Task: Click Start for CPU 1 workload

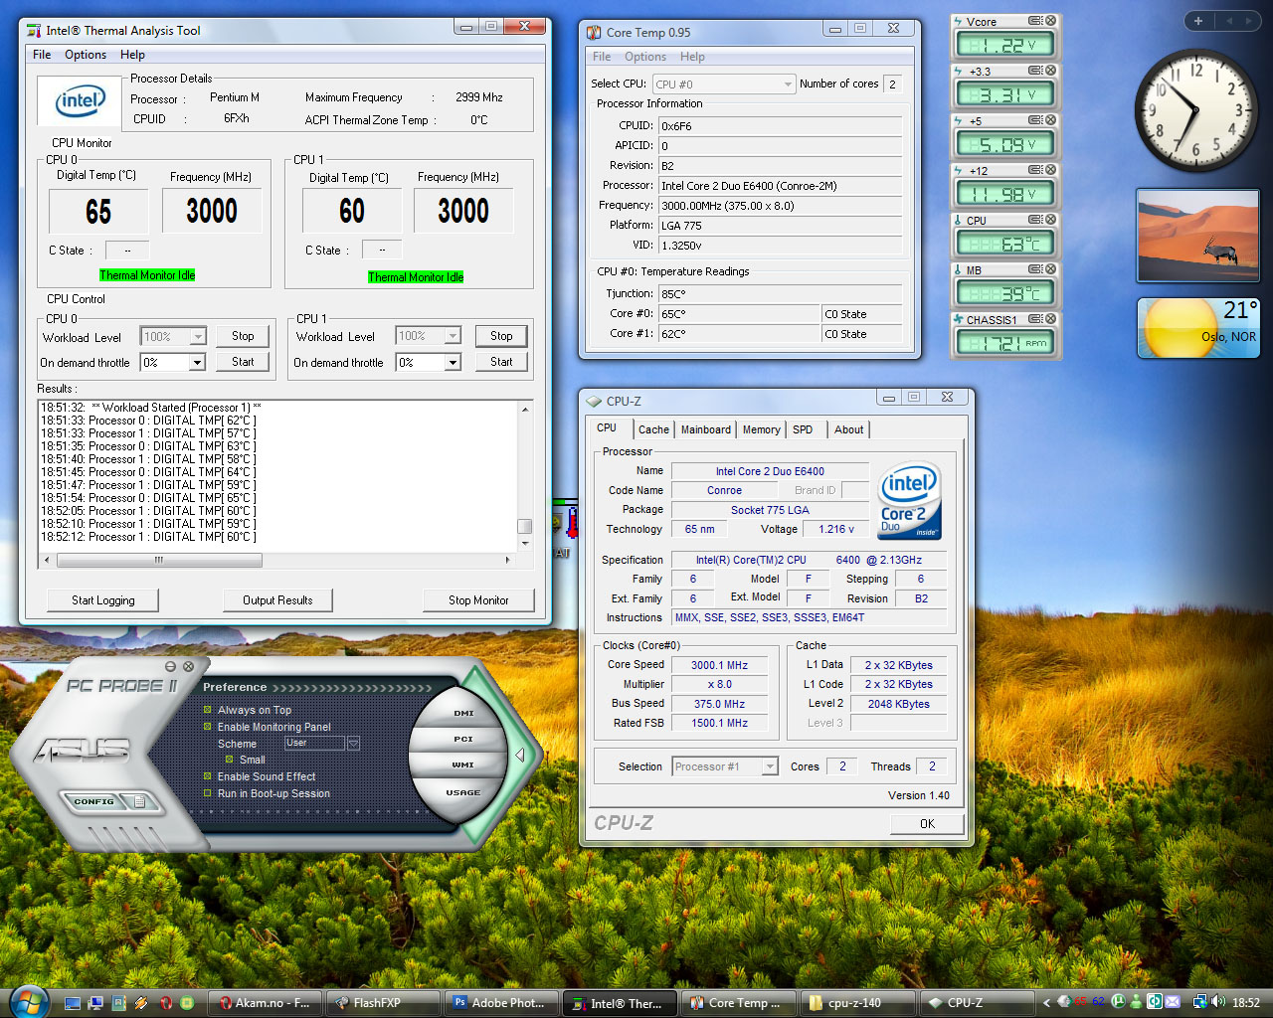Action: [x=501, y=362]
